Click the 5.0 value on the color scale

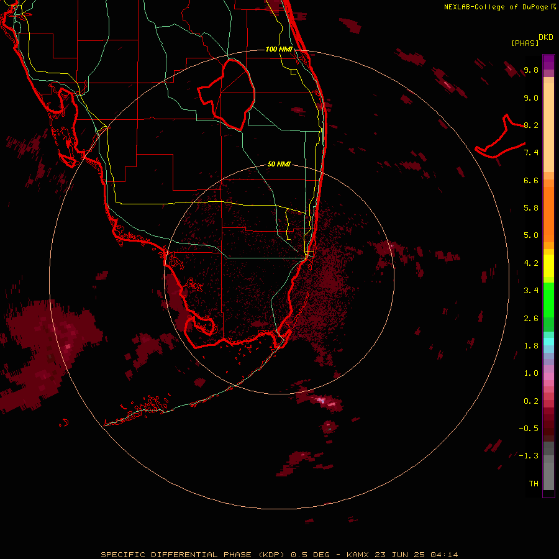[531, 235]
